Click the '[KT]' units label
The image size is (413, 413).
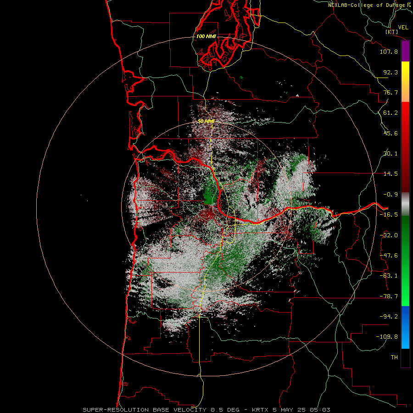pos(392,32)
